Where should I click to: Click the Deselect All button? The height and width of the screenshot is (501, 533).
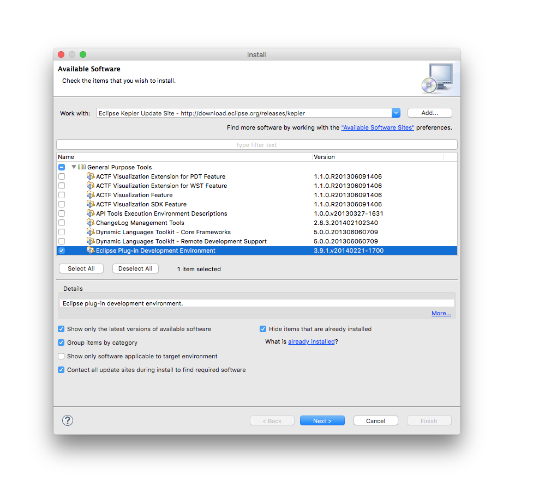(135, 268)
